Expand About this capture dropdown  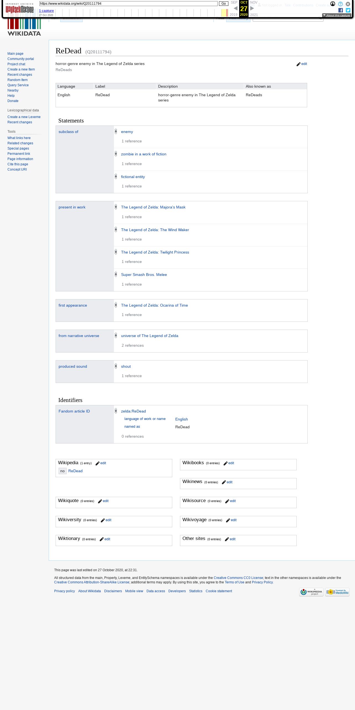click(336, 15)
